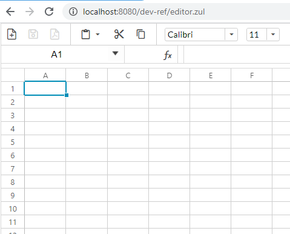Click the Paste clipboard icon

85,34
